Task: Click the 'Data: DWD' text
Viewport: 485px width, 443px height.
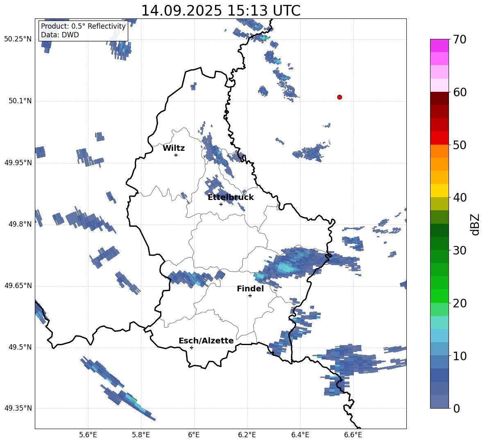Action: 60,35
